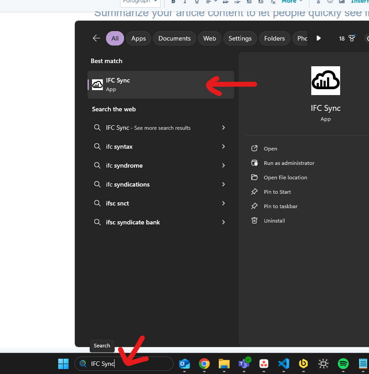Image resolution: width=369 pixels, height=374 pixels.
Task: Click magnifier icon next to 'ifc syntax'
Action: 97,146
